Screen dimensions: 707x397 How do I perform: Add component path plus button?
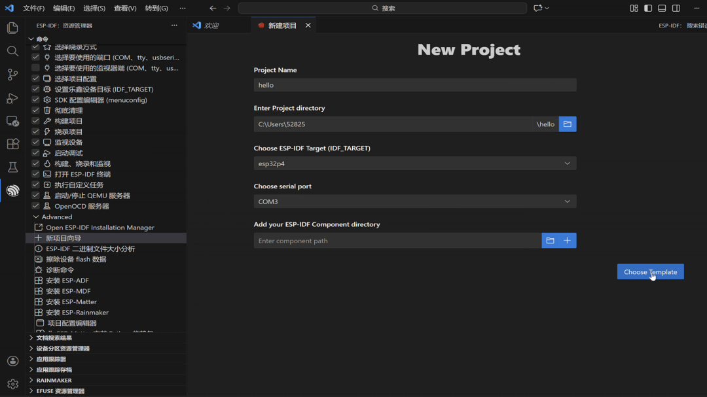567,241
